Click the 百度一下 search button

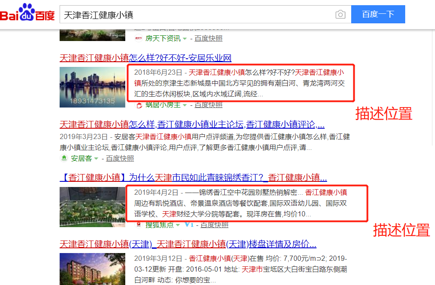[378, 14]
